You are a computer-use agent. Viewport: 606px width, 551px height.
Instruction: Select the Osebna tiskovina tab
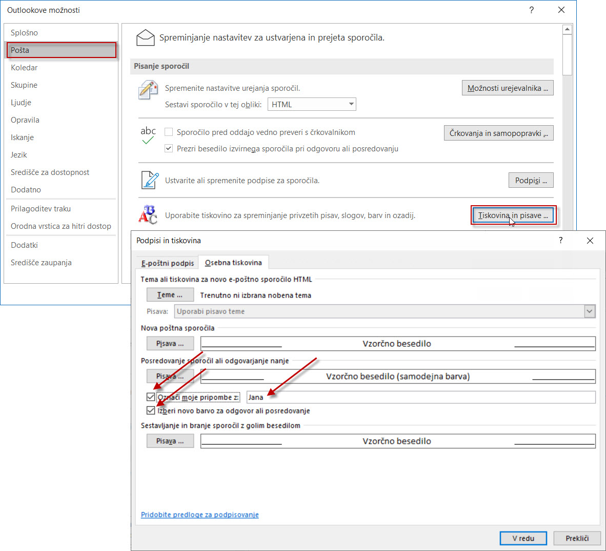pyautogui.click(x=233, y=263)
